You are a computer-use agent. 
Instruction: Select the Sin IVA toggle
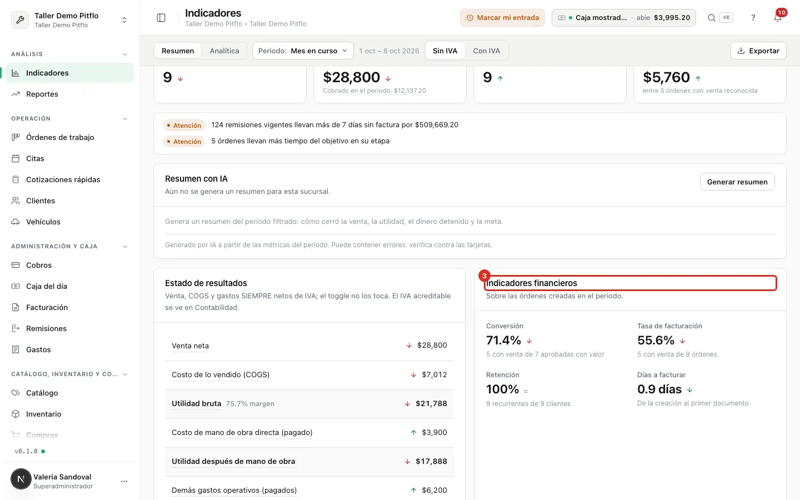[x=445, y=51]
